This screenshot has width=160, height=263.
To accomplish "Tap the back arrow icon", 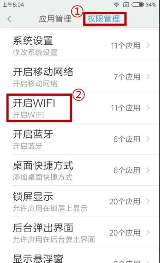I will 10,19.
